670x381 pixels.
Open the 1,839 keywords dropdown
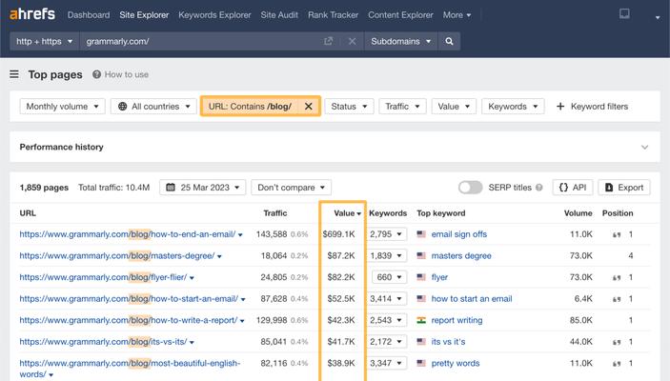(387, 255)
